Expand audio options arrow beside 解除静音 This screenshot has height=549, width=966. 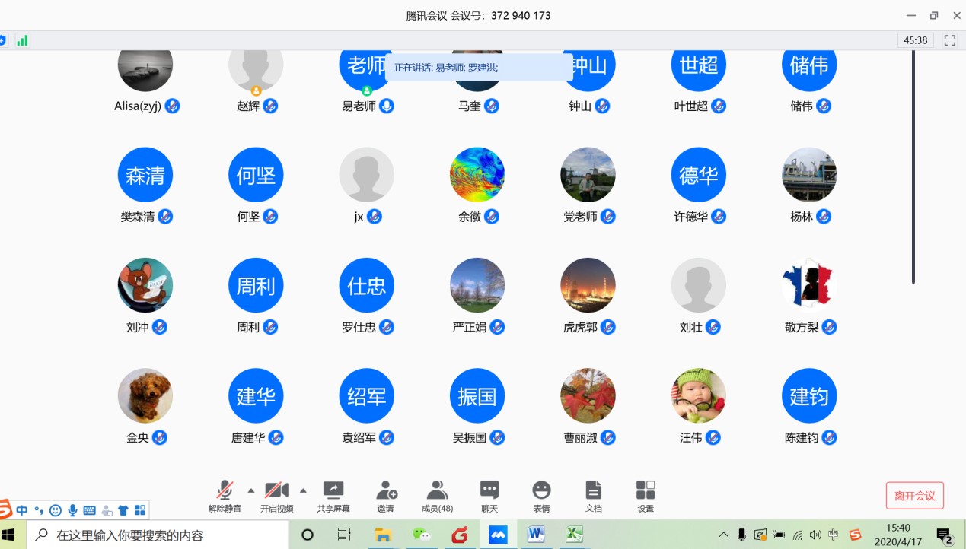[251, 490]
